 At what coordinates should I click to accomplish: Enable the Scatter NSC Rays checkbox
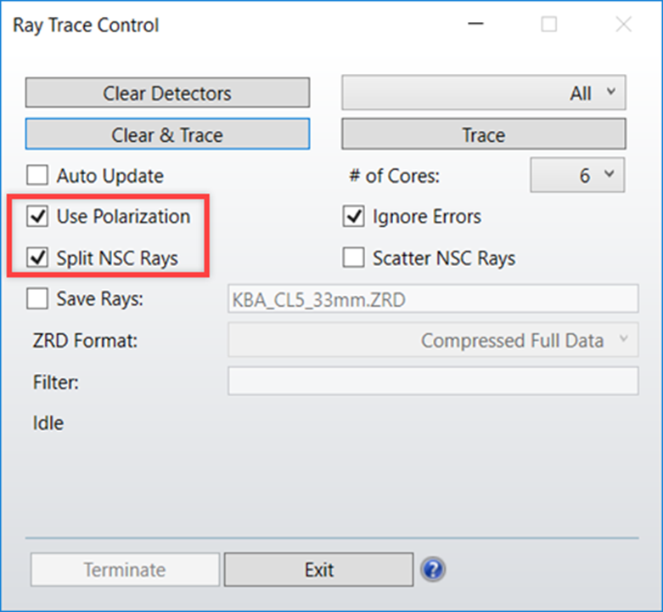pyautogui.click(x=353, y=258)
